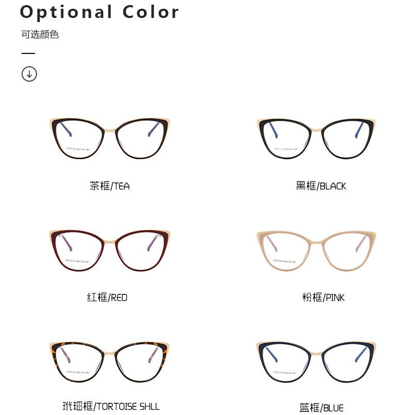Choose the red frame glasses image
The width and height of the screenshot is (416, 415).
click(x=110, y=251)
